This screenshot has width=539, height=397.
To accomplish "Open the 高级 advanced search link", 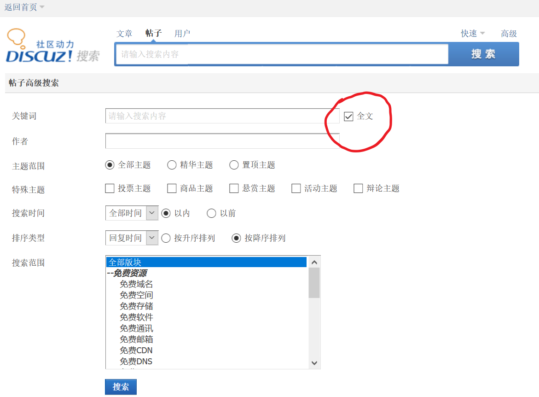I will 509,34.
